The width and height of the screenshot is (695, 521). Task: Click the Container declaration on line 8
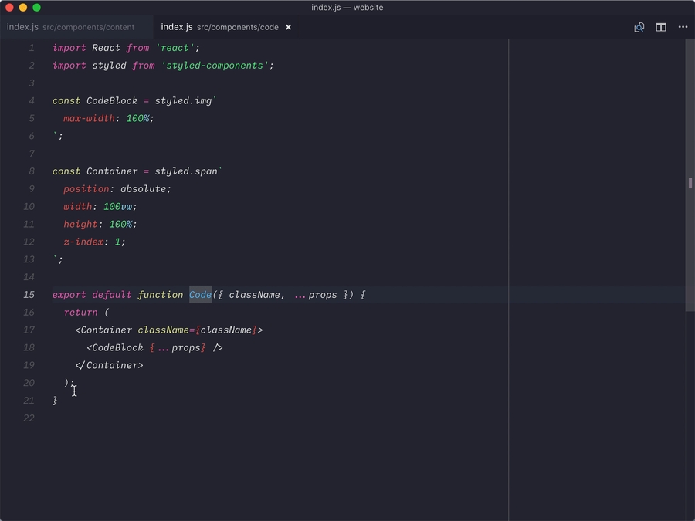point(111,171)
